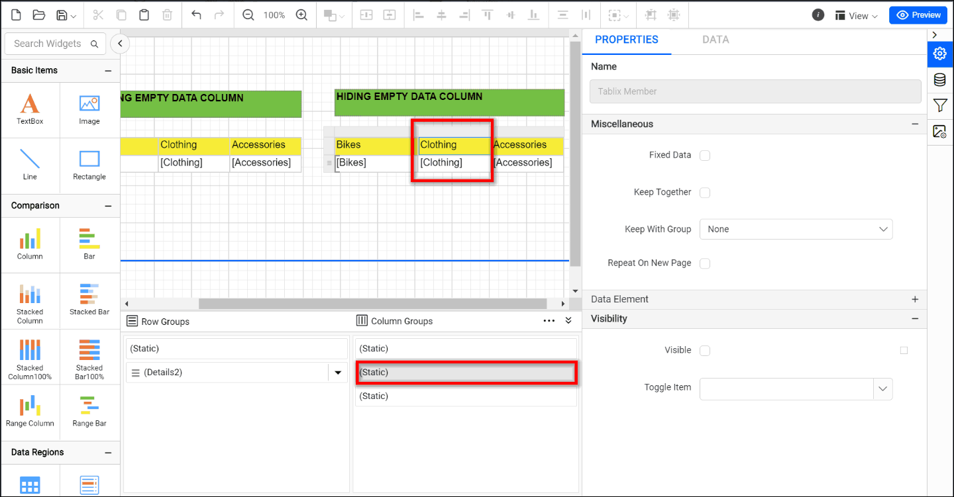Enable the Fixed Data checkbox
Image resolution: width=954 pixels, height=497 pixels.
(705, 156)
